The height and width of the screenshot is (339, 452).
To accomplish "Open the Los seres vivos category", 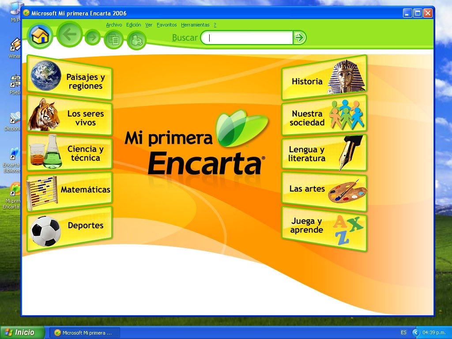I will point(69,116).
